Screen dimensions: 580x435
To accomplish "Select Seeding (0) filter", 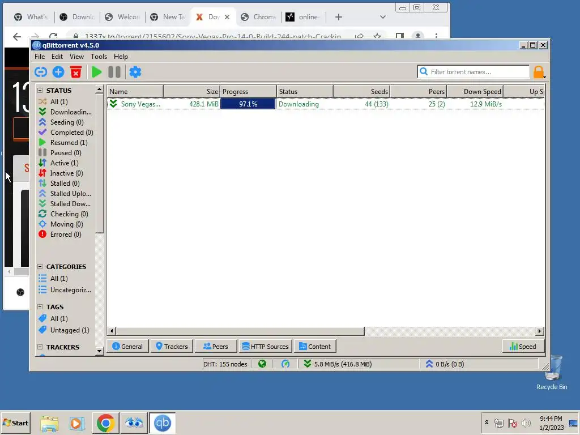I will tap(61, 122).
